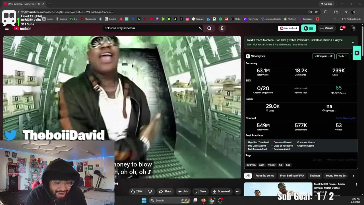Select the 'money' tag chip
364x205 pixels.
272,165
